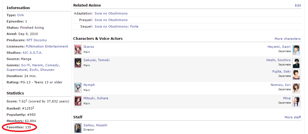Edit the Related Anime section

coord(298,5)
